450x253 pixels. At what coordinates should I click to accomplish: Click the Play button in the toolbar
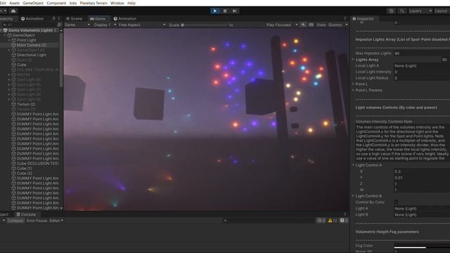pyautogui.click(x=214, y=11)
